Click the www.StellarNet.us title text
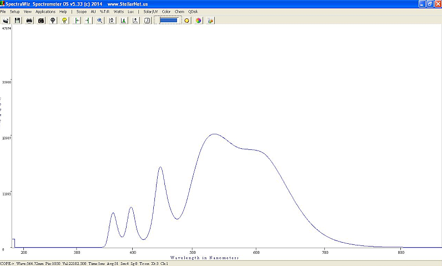Viewport: 442px width, 266px height. (x=128, y=4)
